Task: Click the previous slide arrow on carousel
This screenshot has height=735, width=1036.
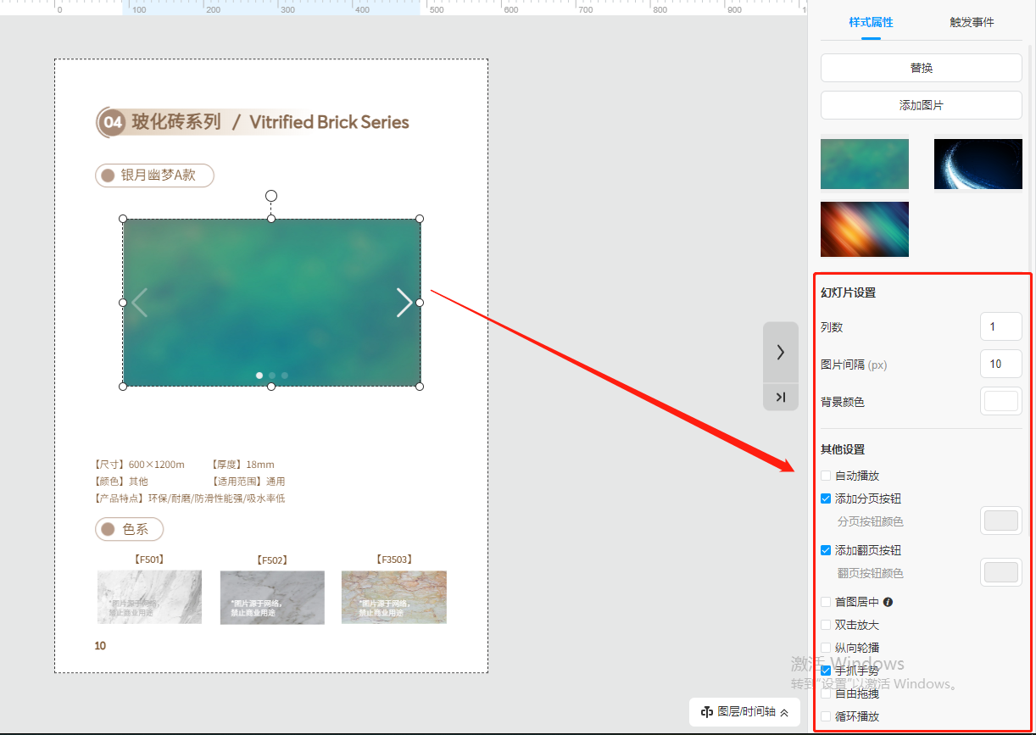Action: click(x=140, y=303)
